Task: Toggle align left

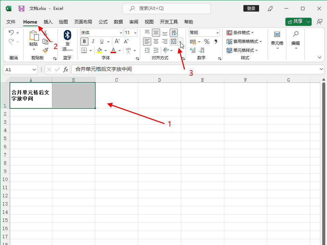Action: [x=147, y=42]
